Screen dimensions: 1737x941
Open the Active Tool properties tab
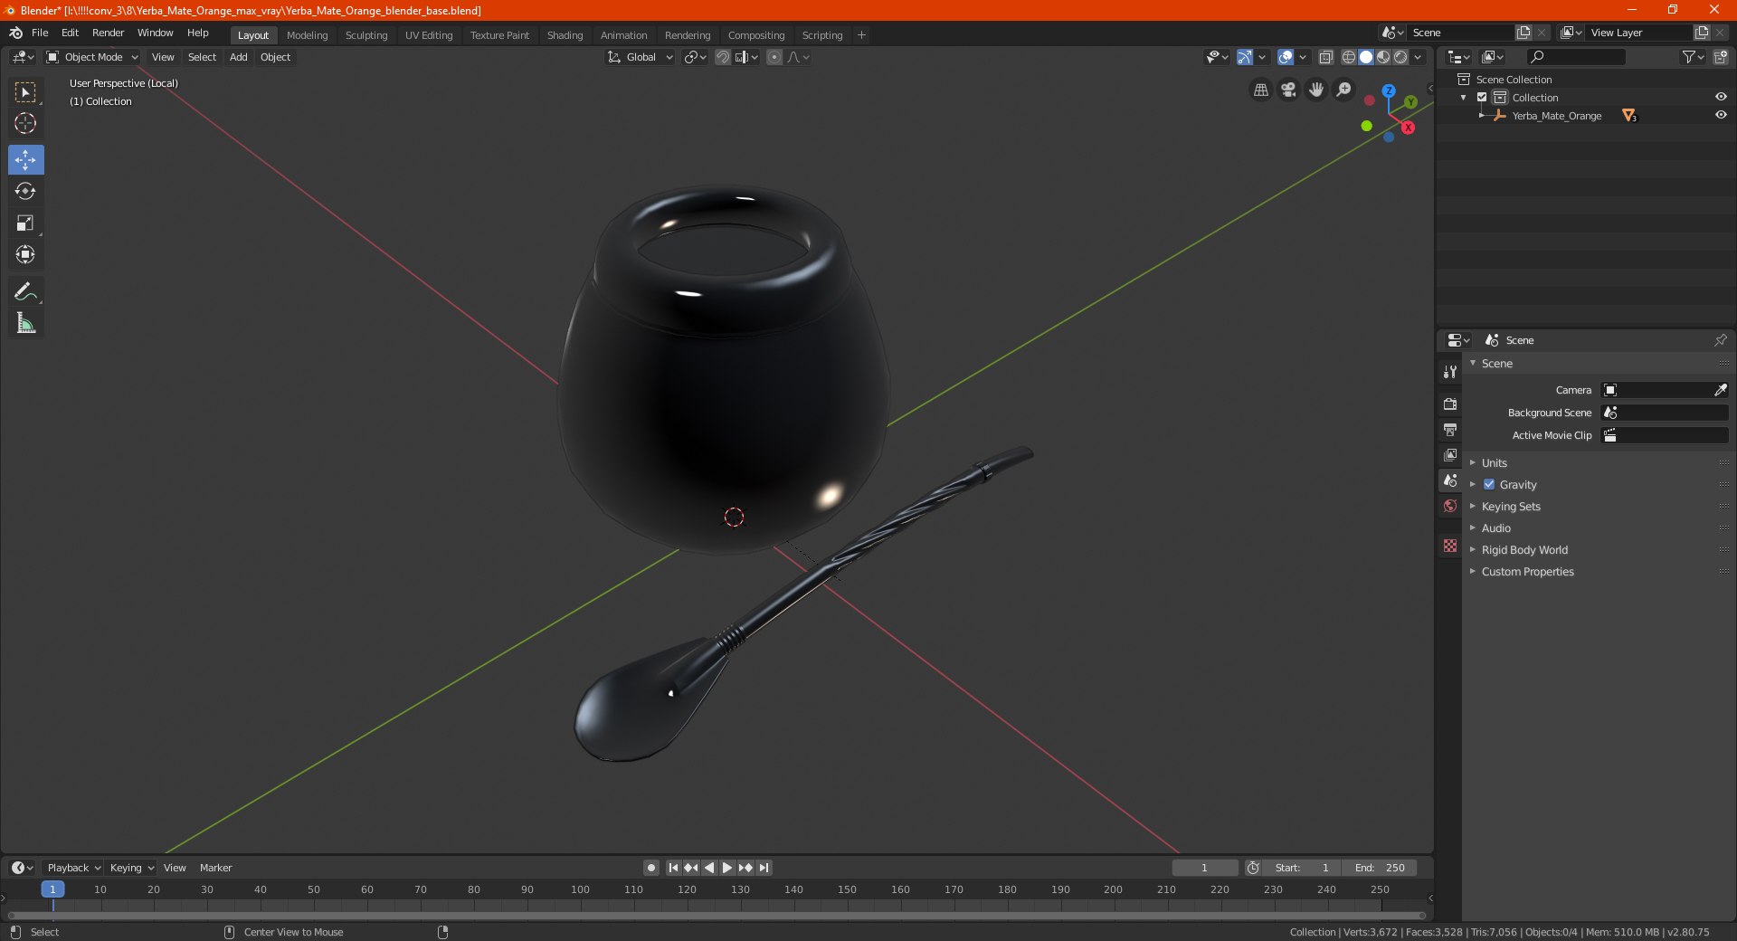pos(1450,372)
